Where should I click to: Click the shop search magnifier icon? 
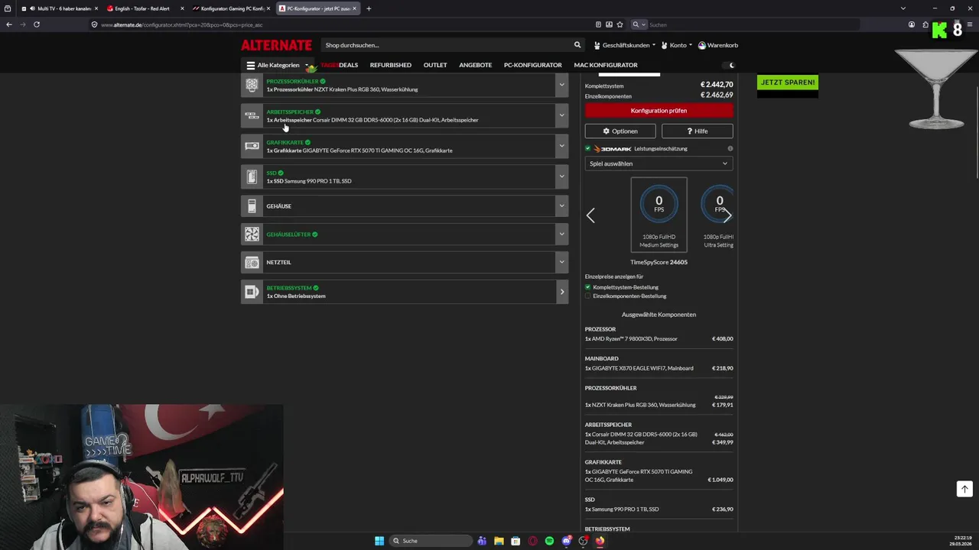tap(577, 45)
